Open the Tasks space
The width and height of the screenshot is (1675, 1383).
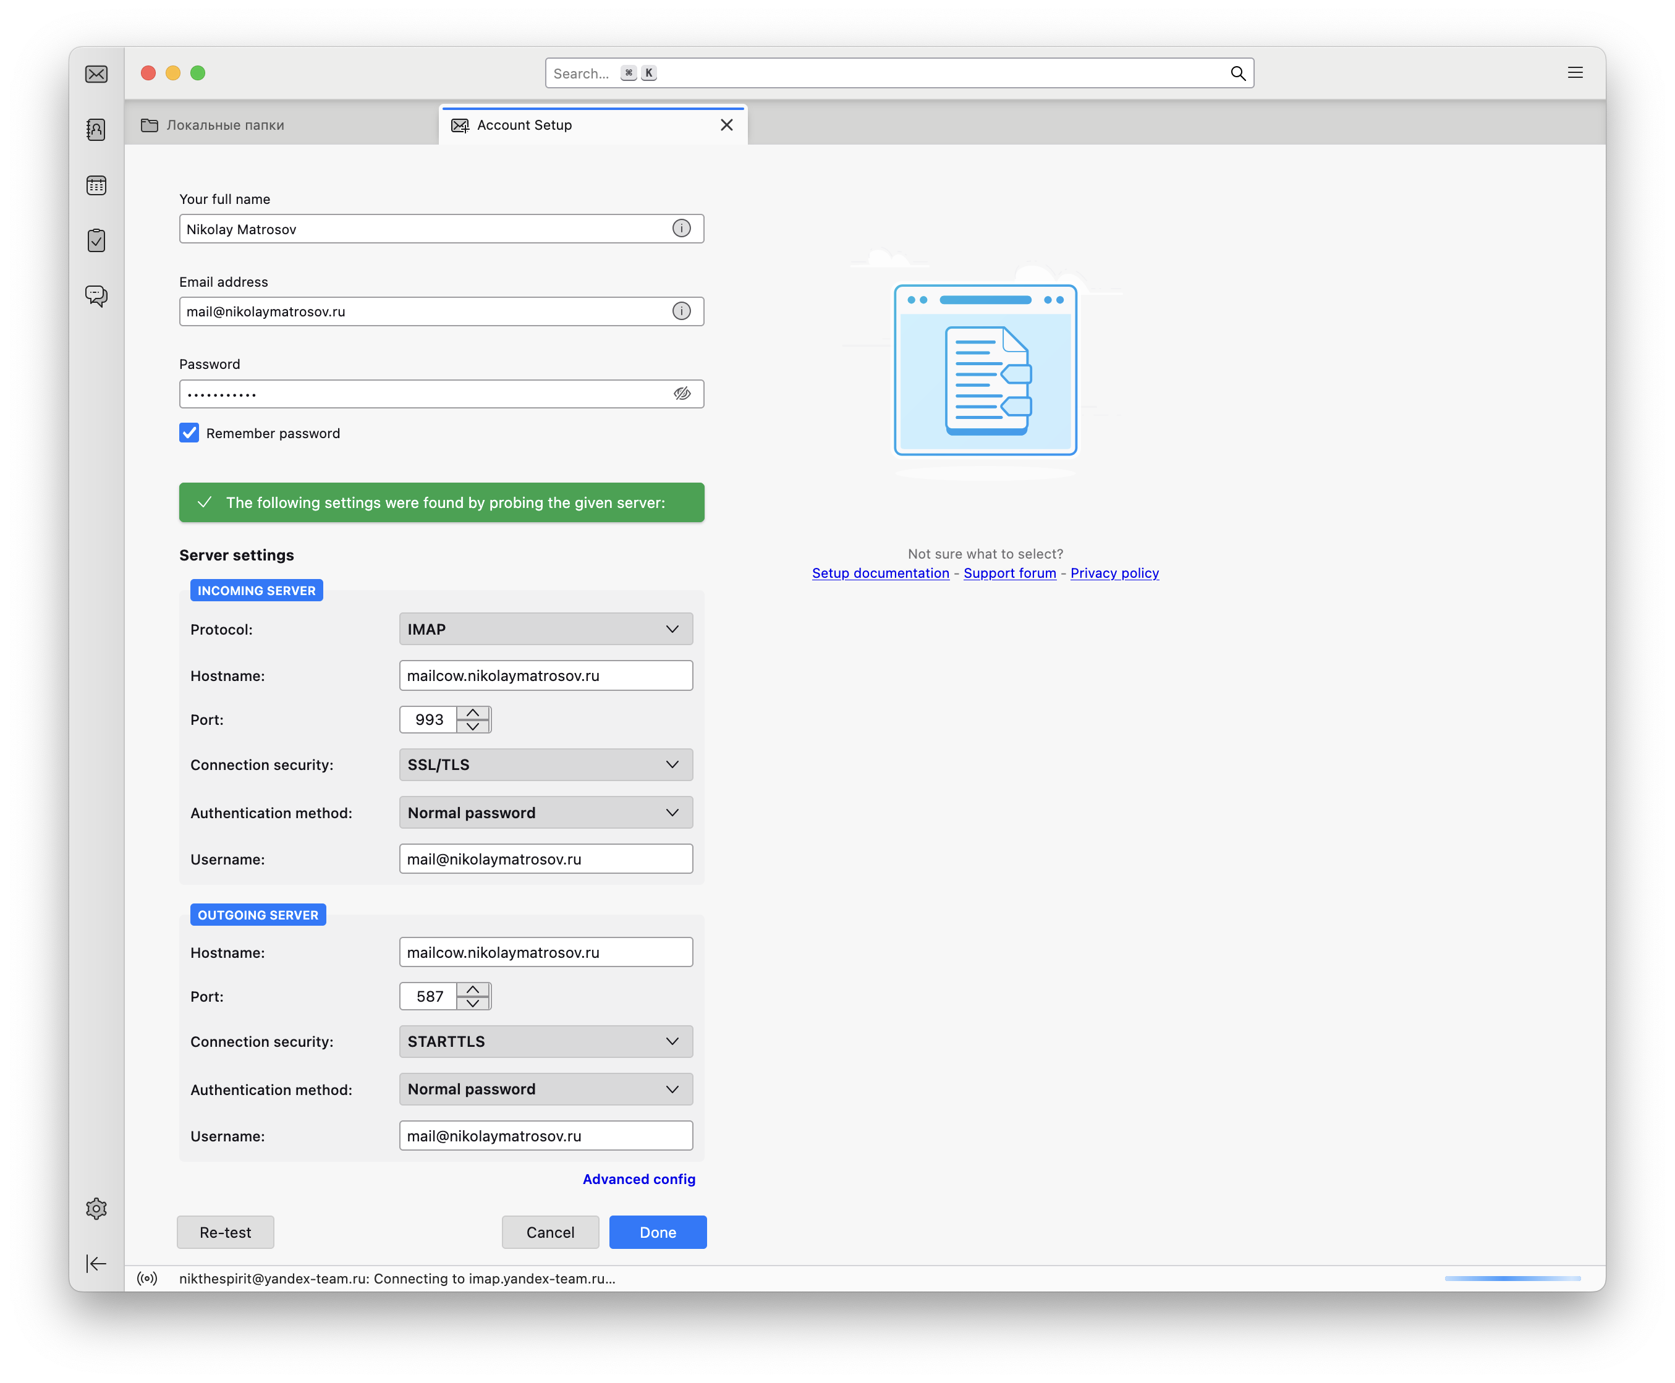tap(96, 240)
